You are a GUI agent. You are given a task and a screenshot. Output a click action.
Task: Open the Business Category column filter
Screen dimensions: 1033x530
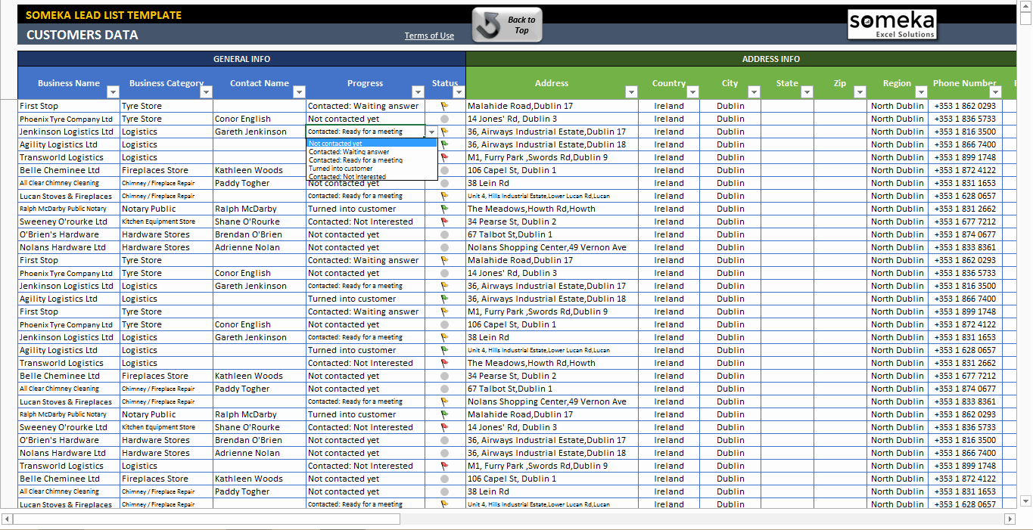(x=206, y=92)
